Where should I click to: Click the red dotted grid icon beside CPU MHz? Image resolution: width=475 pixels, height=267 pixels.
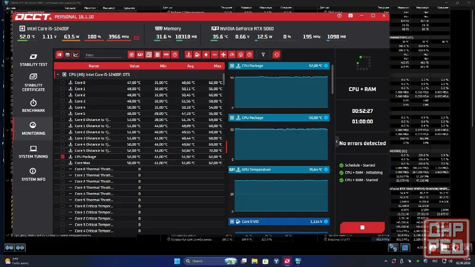click(137, 38)
